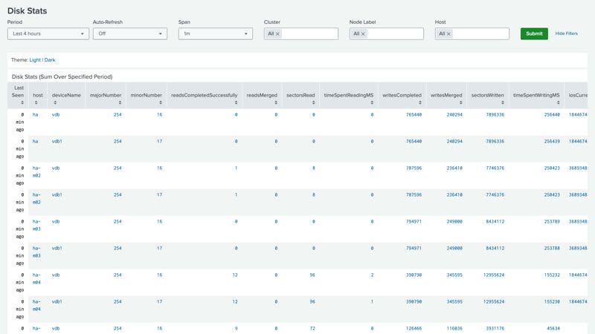Click timeSpentWritingMS value 256440
The image size is (595, 334).
click(x=552, y=114)
